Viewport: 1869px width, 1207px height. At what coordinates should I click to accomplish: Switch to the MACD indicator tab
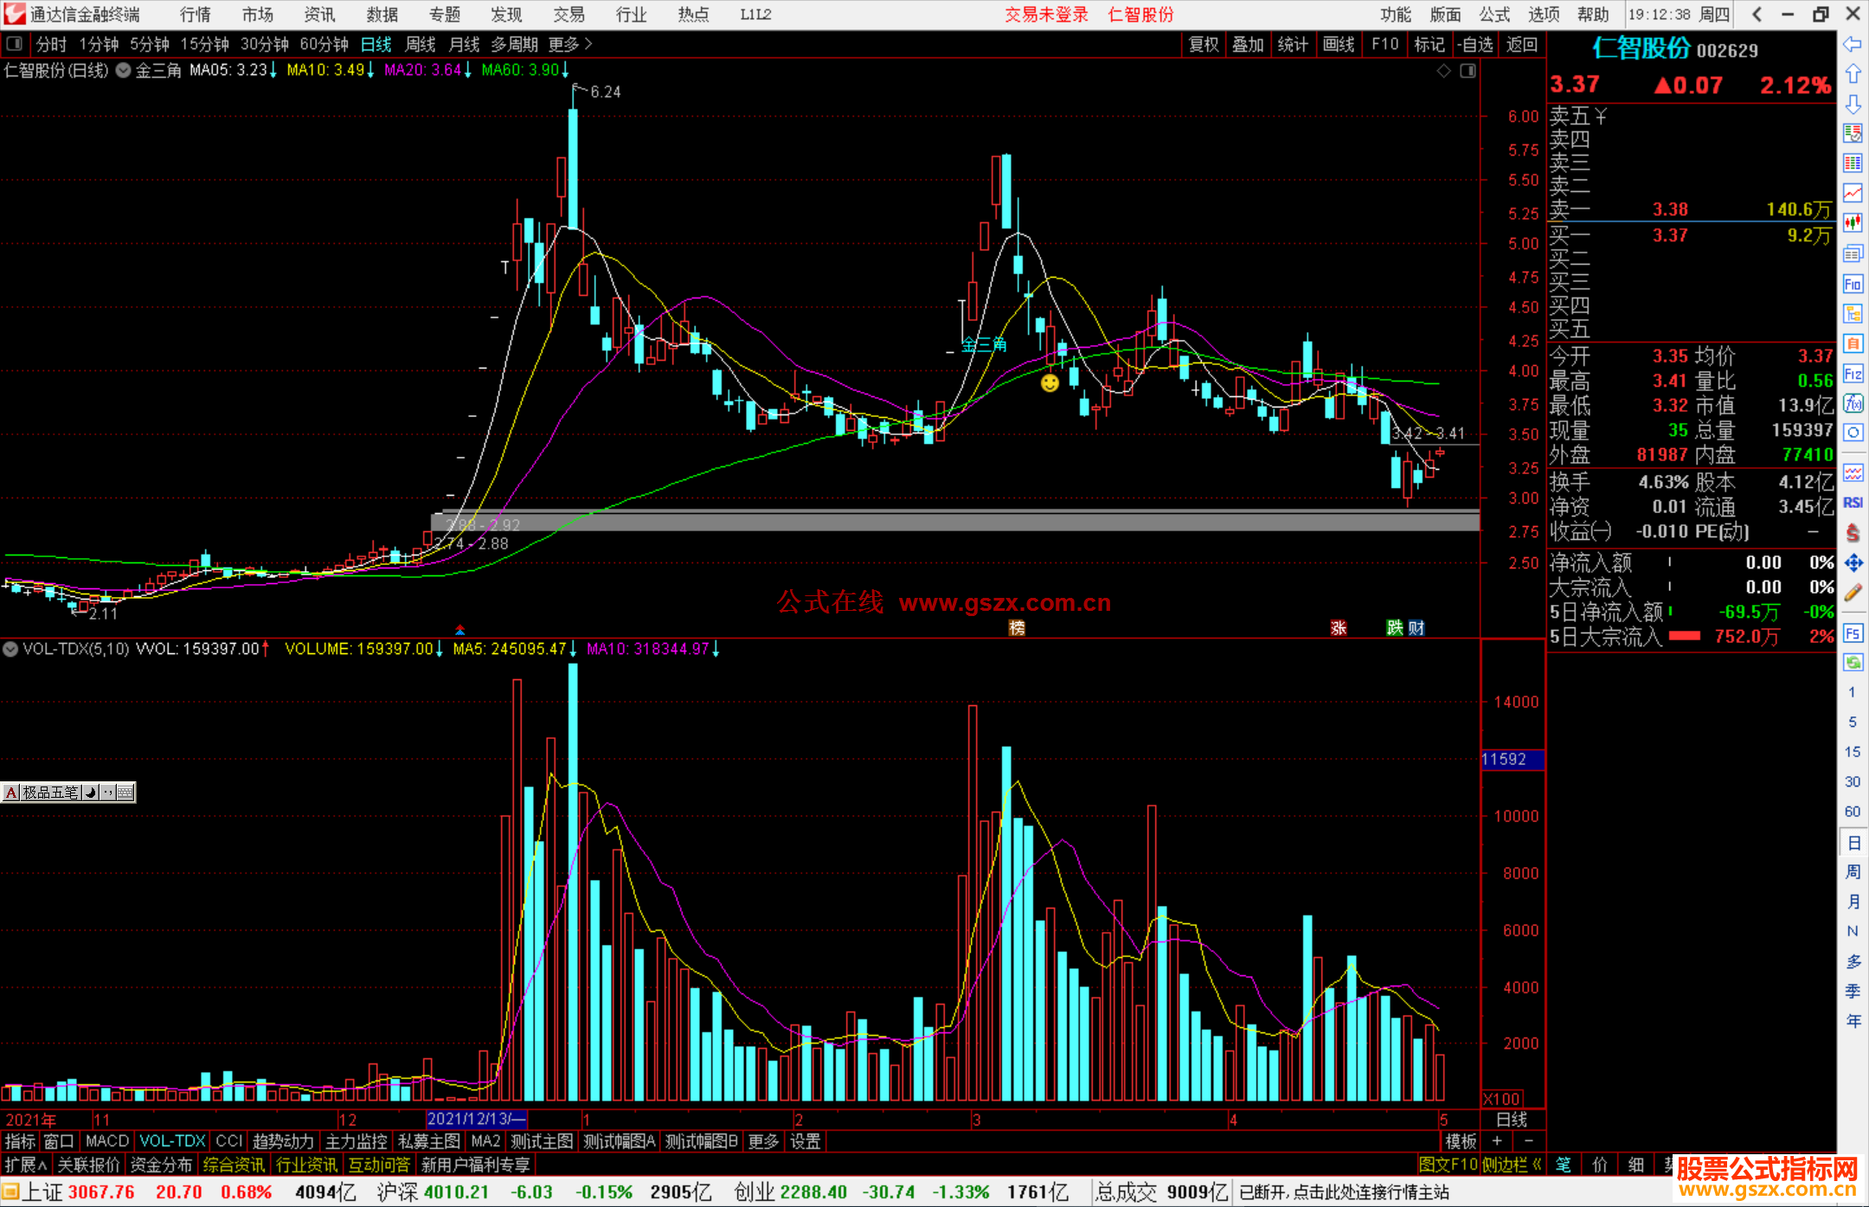coord(107,1141)
